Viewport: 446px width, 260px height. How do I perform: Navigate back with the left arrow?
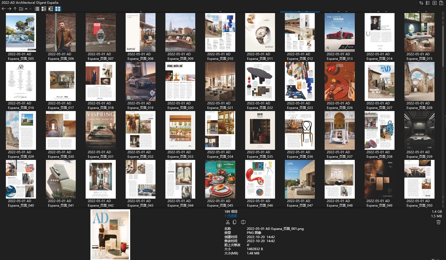pyautogui.click(x=3, y=9)
